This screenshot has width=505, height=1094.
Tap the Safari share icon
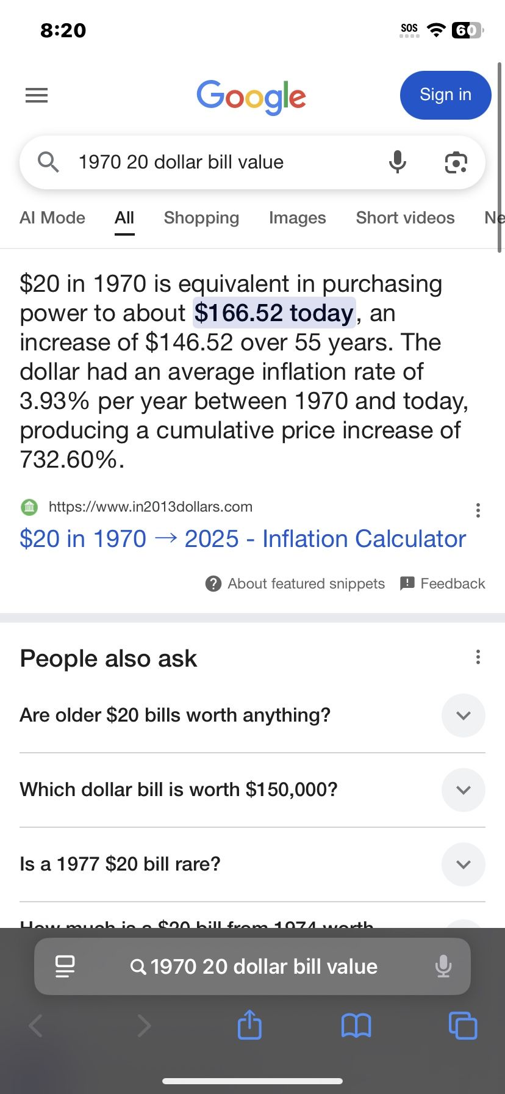pos(249,1025)
